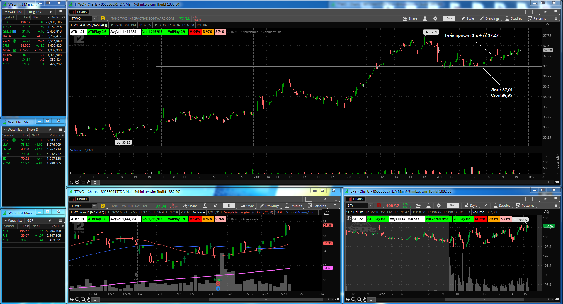Click the SPY symbol input field
This screenshot has width=563, height=304.
357,206
